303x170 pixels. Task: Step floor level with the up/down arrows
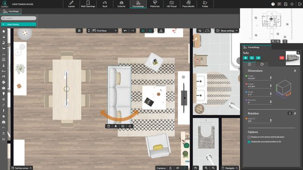pos(89,31)
